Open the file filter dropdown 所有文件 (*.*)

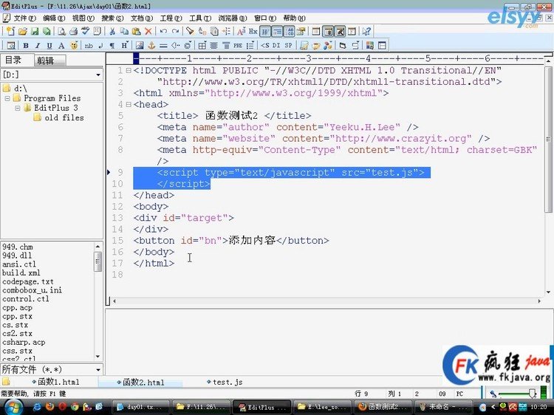98,370
